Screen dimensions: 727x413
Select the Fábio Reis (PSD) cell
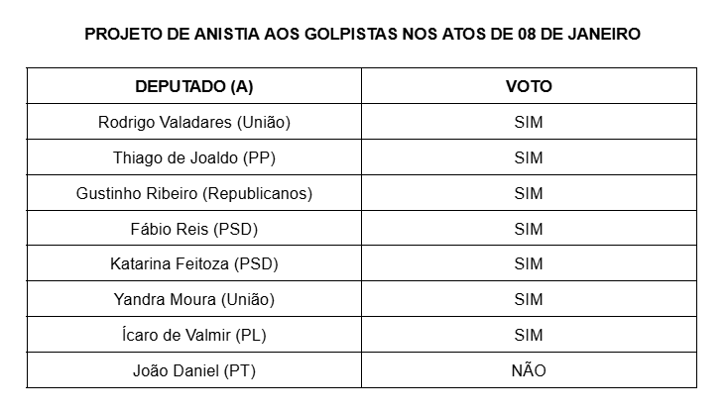click(194, 229)
